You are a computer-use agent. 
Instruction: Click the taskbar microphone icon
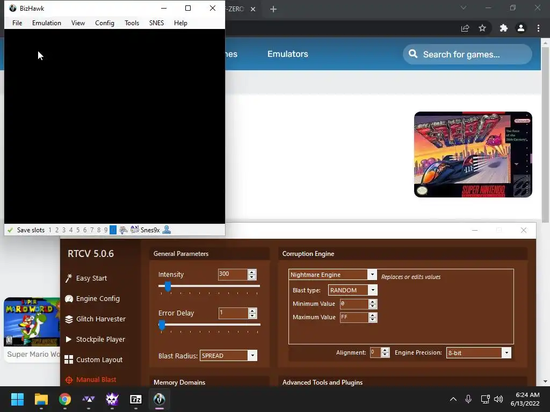click(468, 399)
